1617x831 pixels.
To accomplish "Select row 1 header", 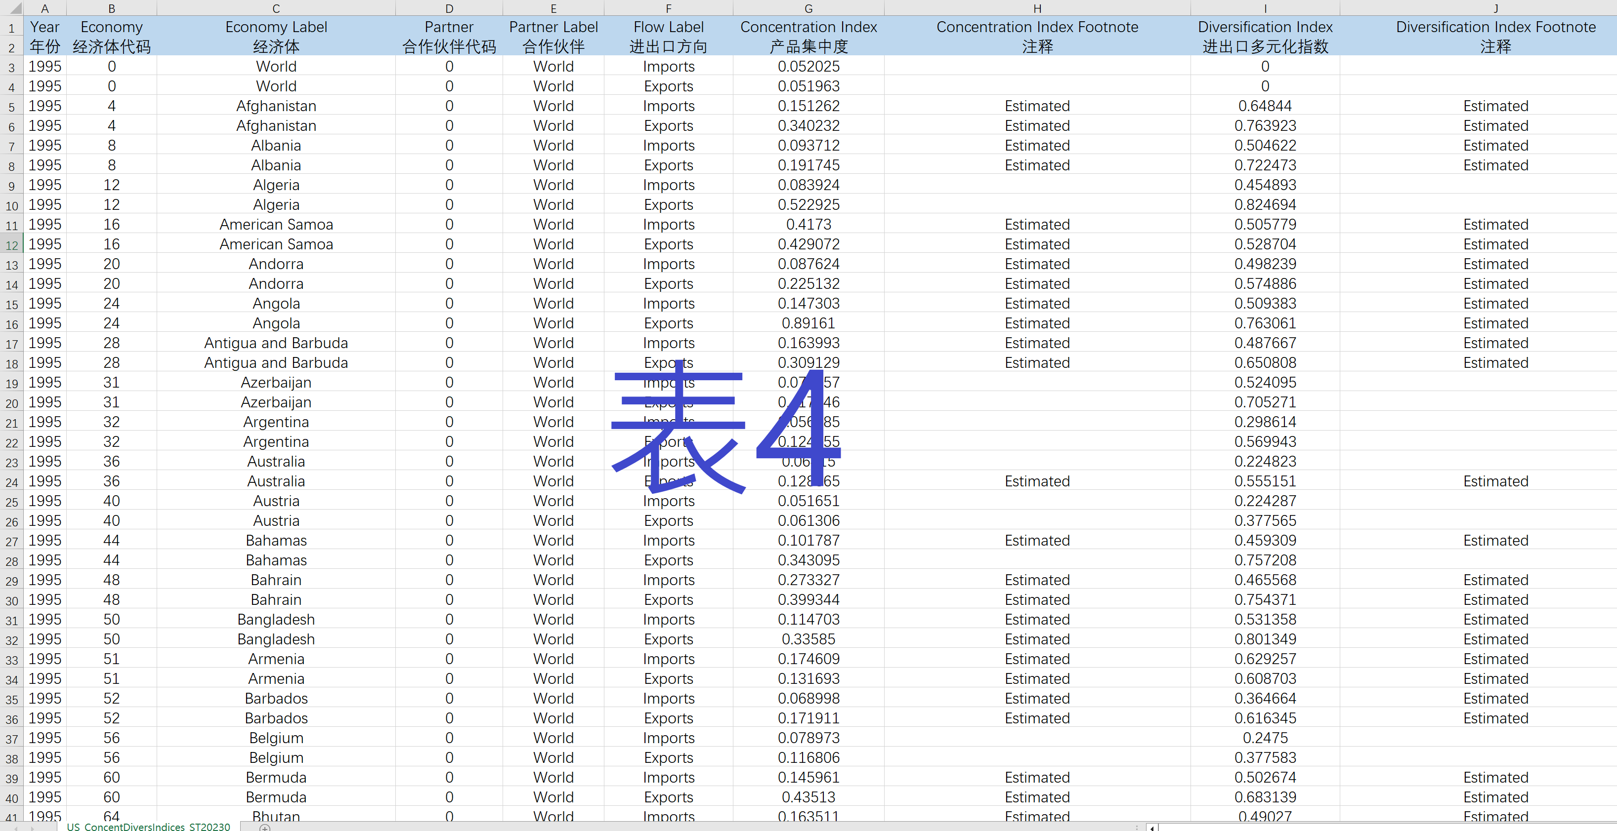I will (x=11, y=28).
